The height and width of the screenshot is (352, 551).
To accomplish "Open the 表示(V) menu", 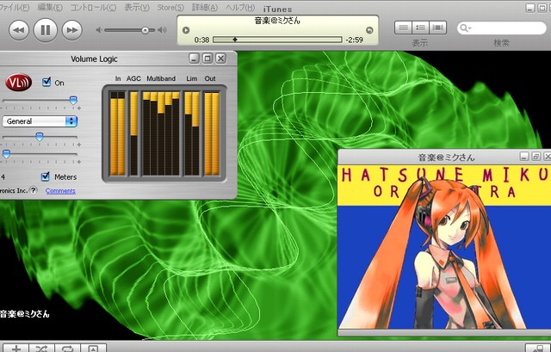I will pos(137,8).
